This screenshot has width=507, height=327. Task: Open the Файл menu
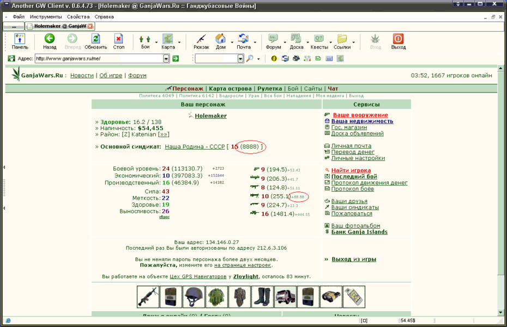(x=19, y=17)
